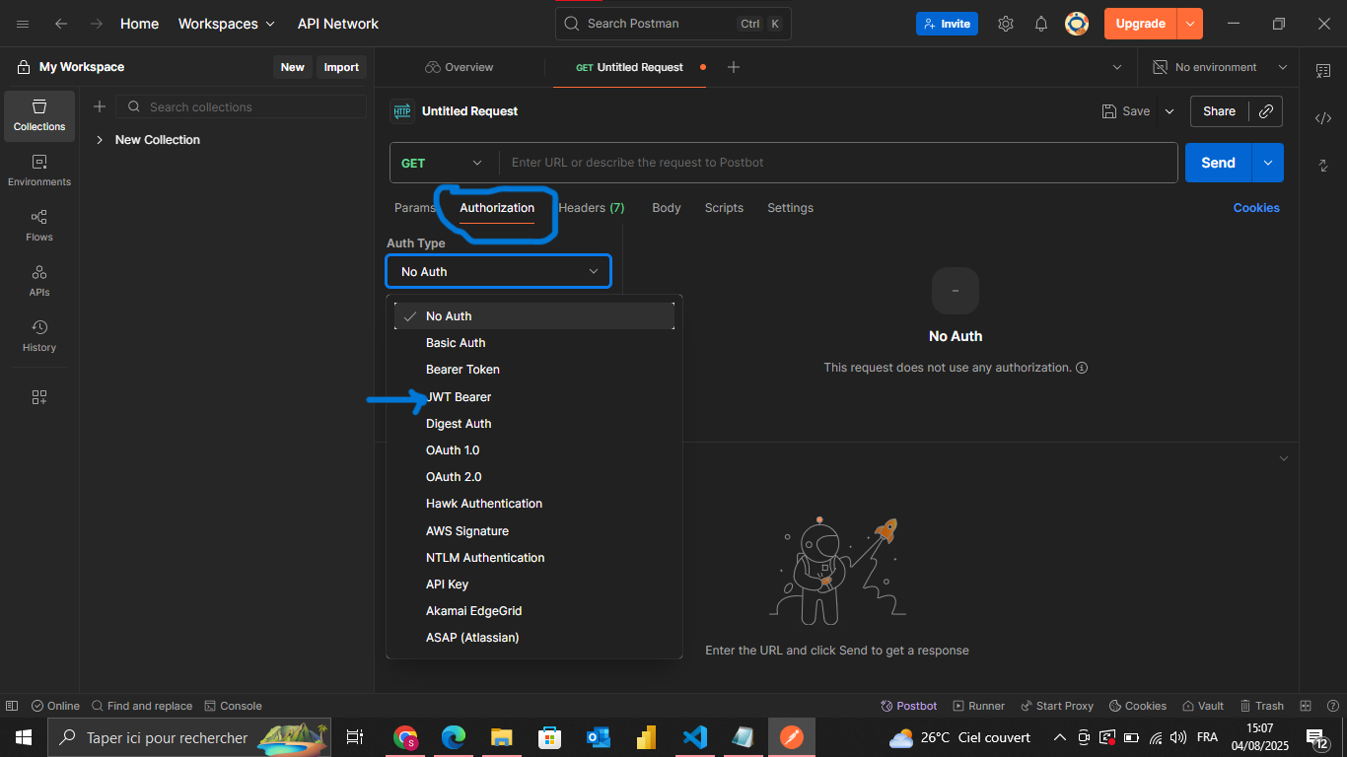The image size is (1347, 757).
Task: Open the Auth Type No Auth dropdown
Action: pyautogui.click(x=499, y=271)
